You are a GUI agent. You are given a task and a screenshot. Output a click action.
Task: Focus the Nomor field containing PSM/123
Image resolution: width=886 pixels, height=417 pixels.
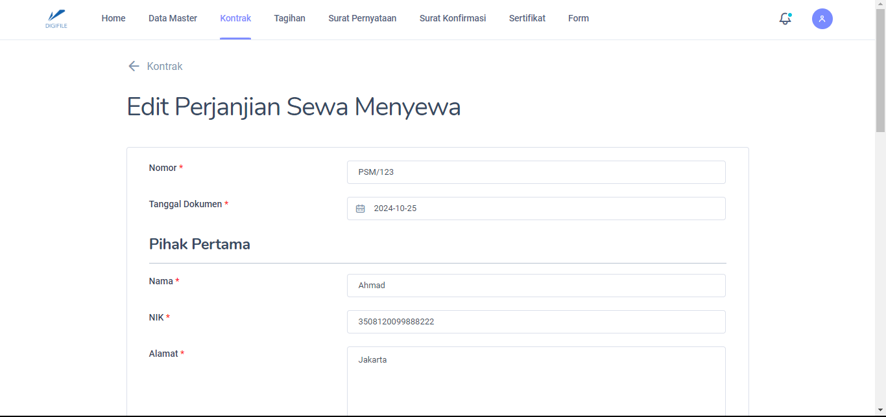[536, 172]
